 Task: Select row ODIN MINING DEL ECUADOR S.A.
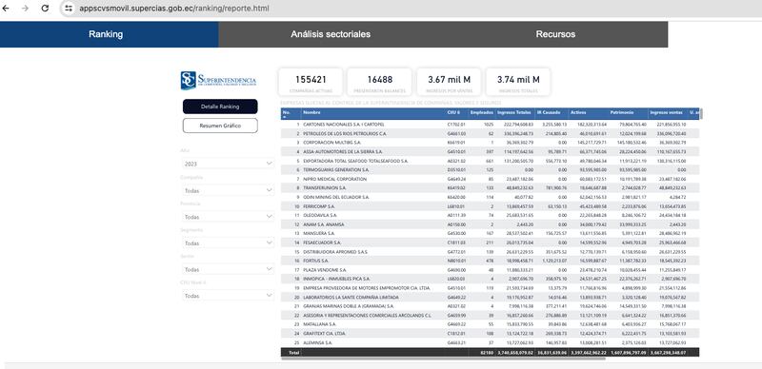tap(490, 197)
